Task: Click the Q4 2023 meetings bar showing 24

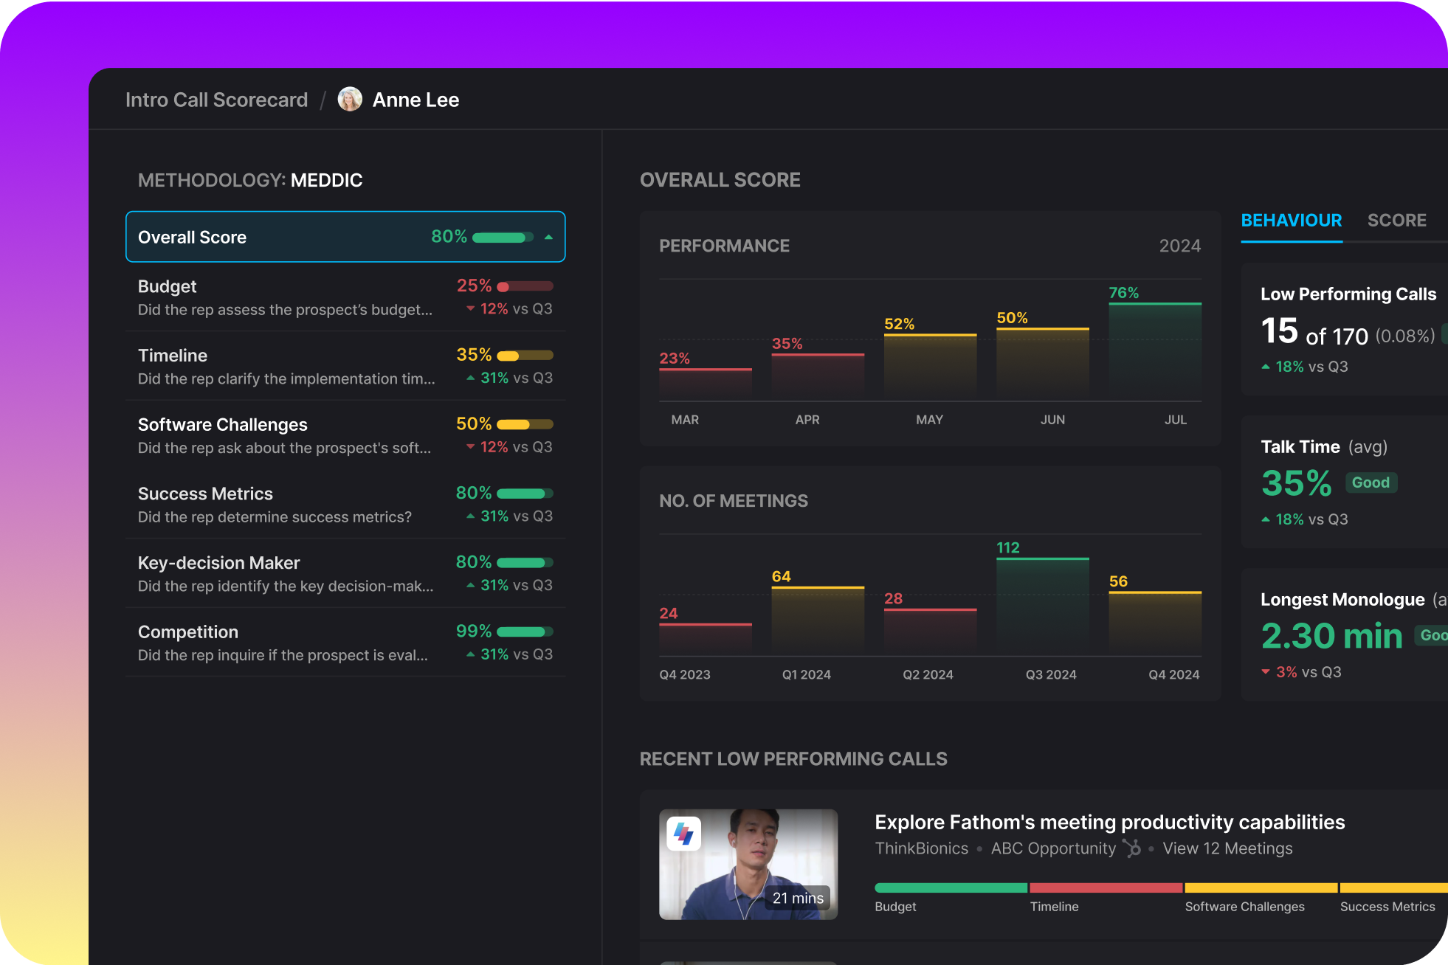Action: click(706, 640)
